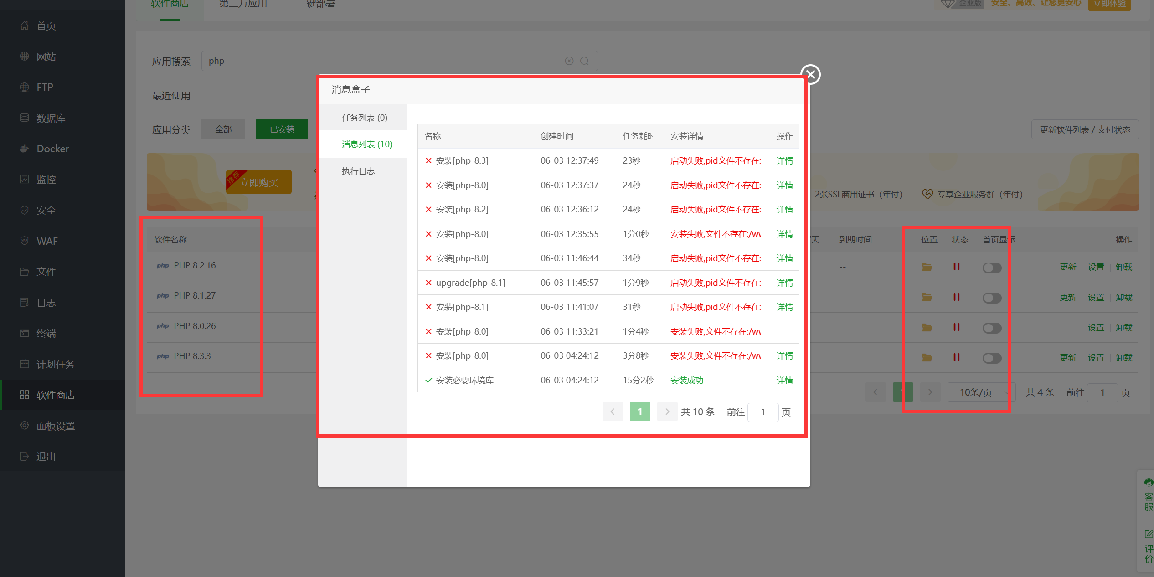The image size is (1154, 577).
Task: Click the software list 前往 page input
Action: pos(1102,392)
